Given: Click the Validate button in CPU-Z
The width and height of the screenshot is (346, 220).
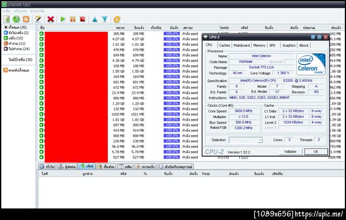Looking at the screenshot, I should (290, 151).
